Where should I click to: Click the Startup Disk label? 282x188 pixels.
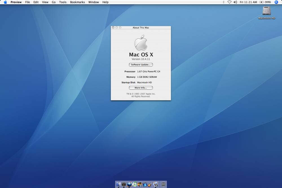point(128,83)
